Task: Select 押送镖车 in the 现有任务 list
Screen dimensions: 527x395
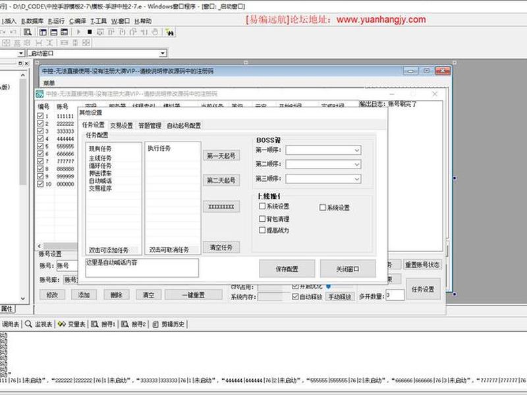Action: [x=100, y=173]
